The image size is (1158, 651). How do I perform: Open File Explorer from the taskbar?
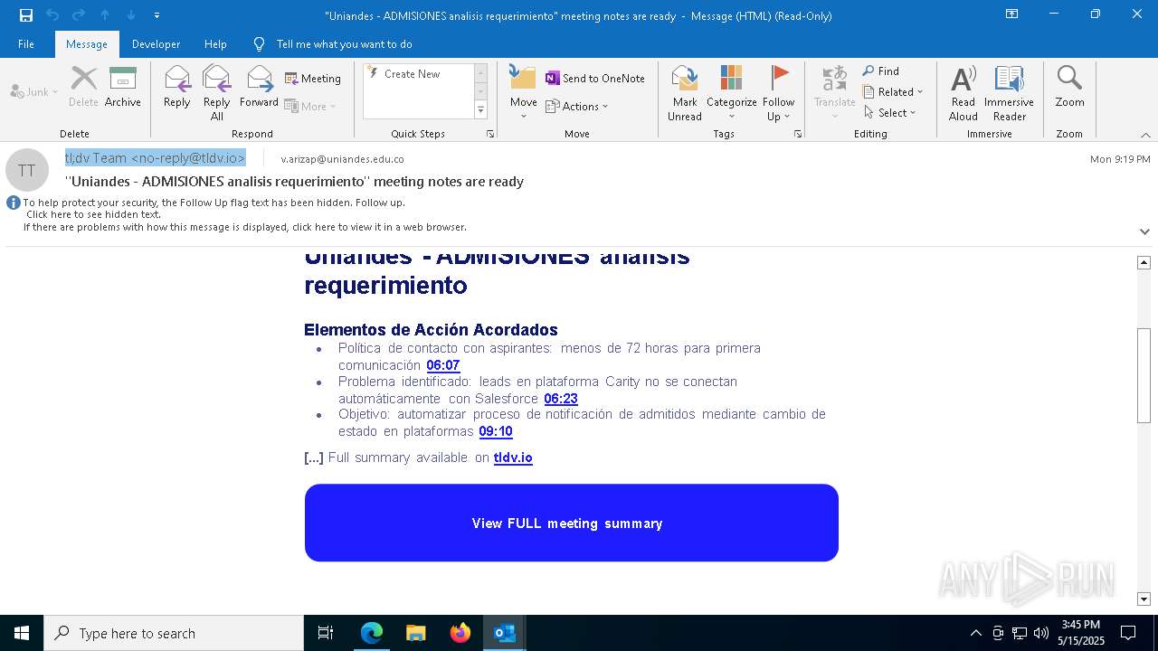click(x=415, y=633)
